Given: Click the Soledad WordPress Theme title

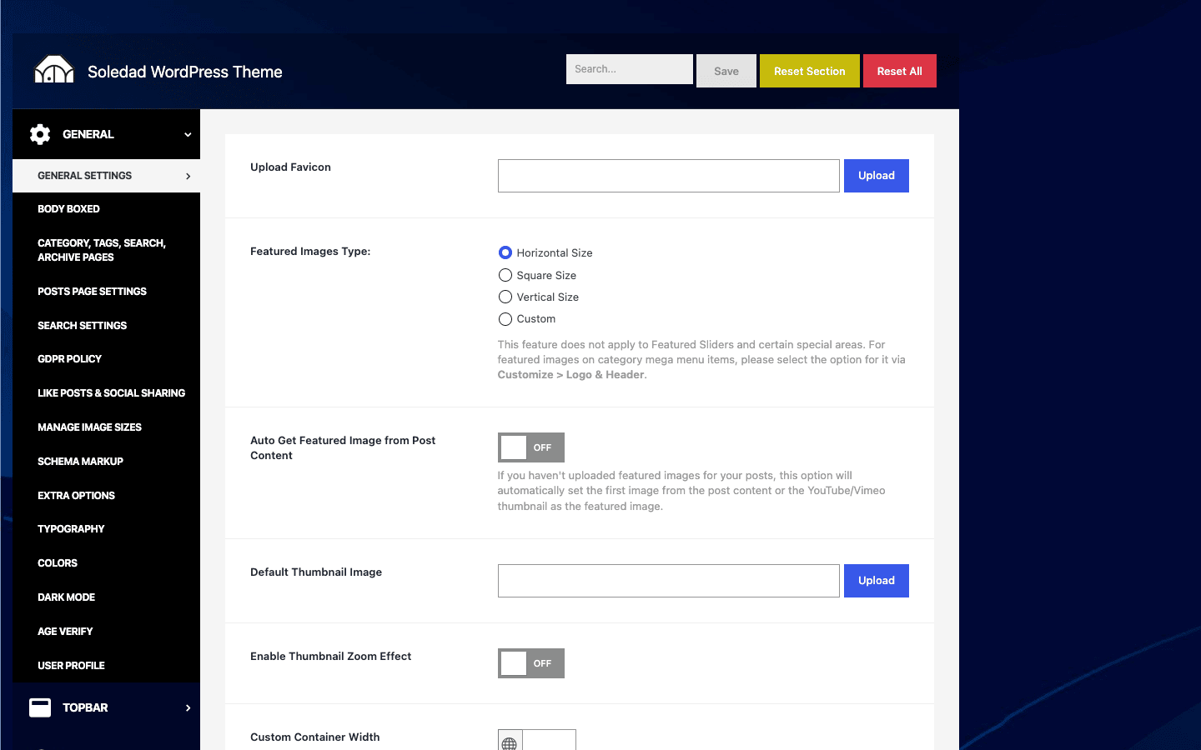Looking at the screenshot, I should coord(184,72).
